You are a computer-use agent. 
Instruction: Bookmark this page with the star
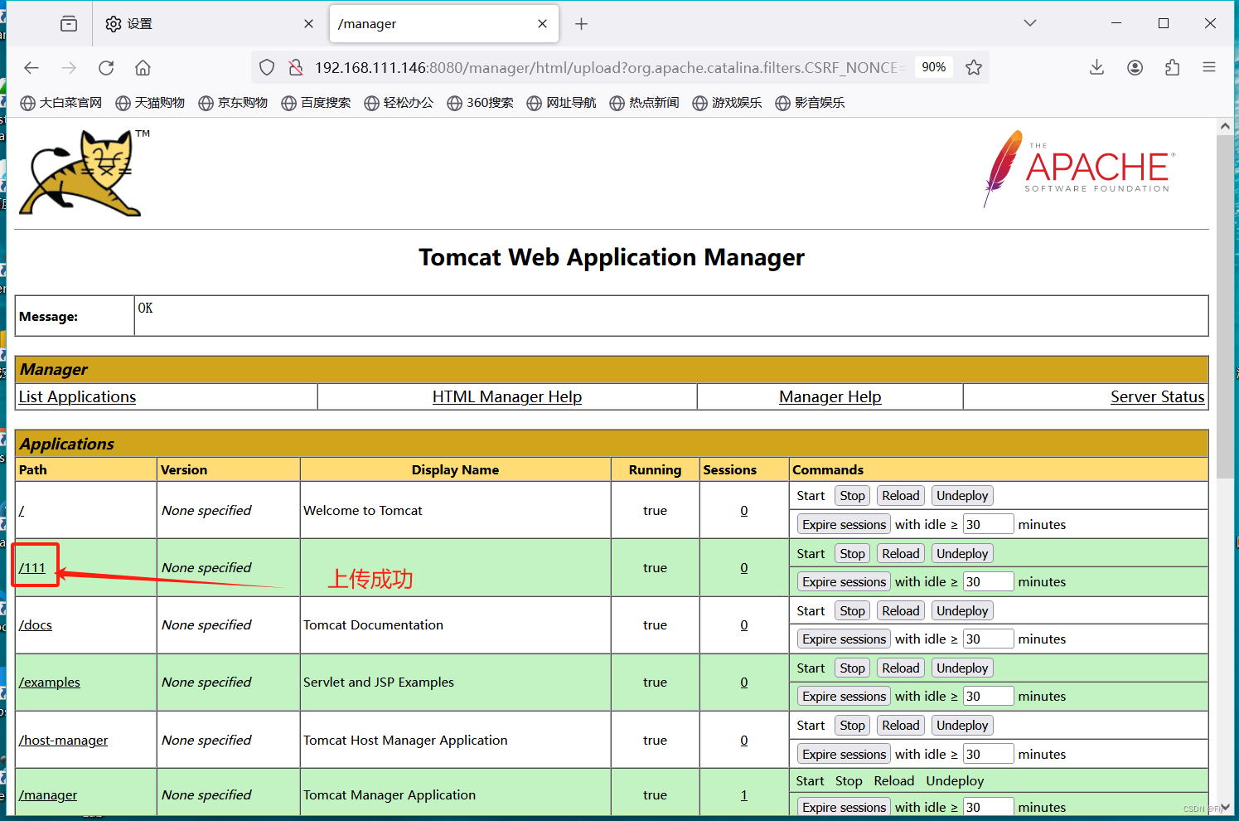974,68
